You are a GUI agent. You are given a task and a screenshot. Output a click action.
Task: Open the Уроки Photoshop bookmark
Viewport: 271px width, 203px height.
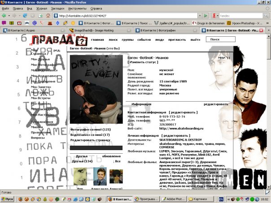point(245,23)
